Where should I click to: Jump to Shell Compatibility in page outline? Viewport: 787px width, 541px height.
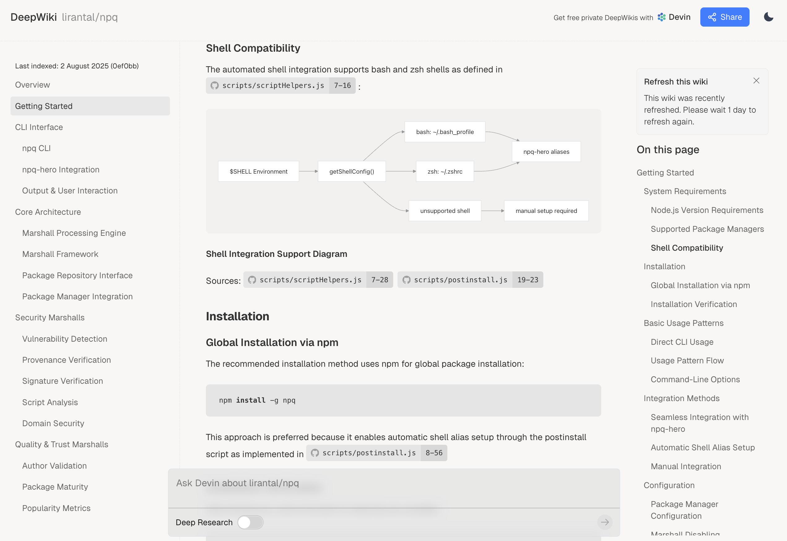[x=687, y=248]
